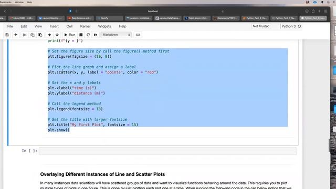Copy selected cells icon
This screenshot has height=189, width=336.
click(x=33, y=35)
